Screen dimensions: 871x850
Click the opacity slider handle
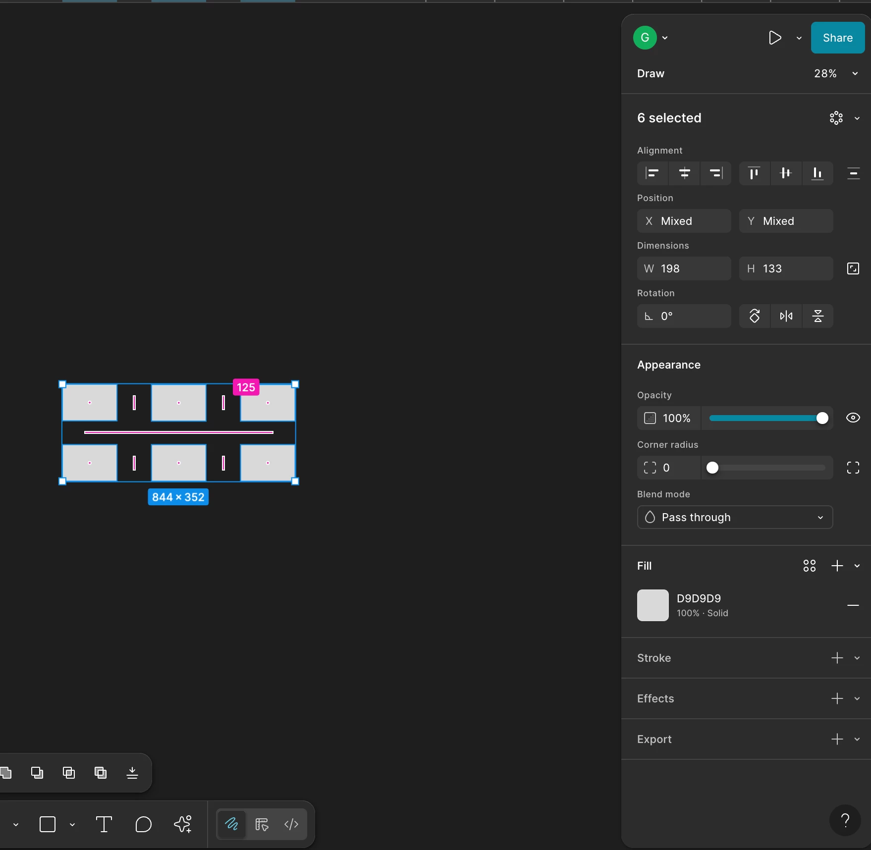822,418
